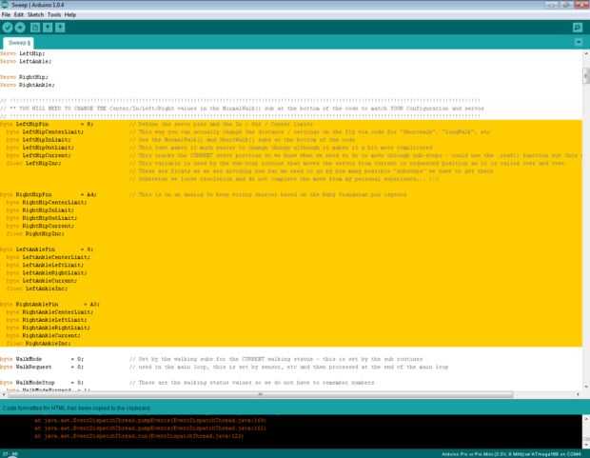Click the console scrollbar up arrow
The image size is (590, 458).
586,419
